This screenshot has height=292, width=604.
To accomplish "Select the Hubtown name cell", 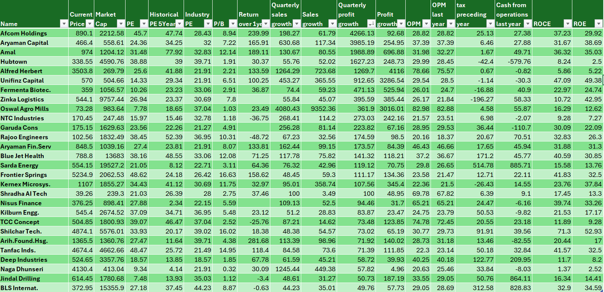I will tap(34, 61).
